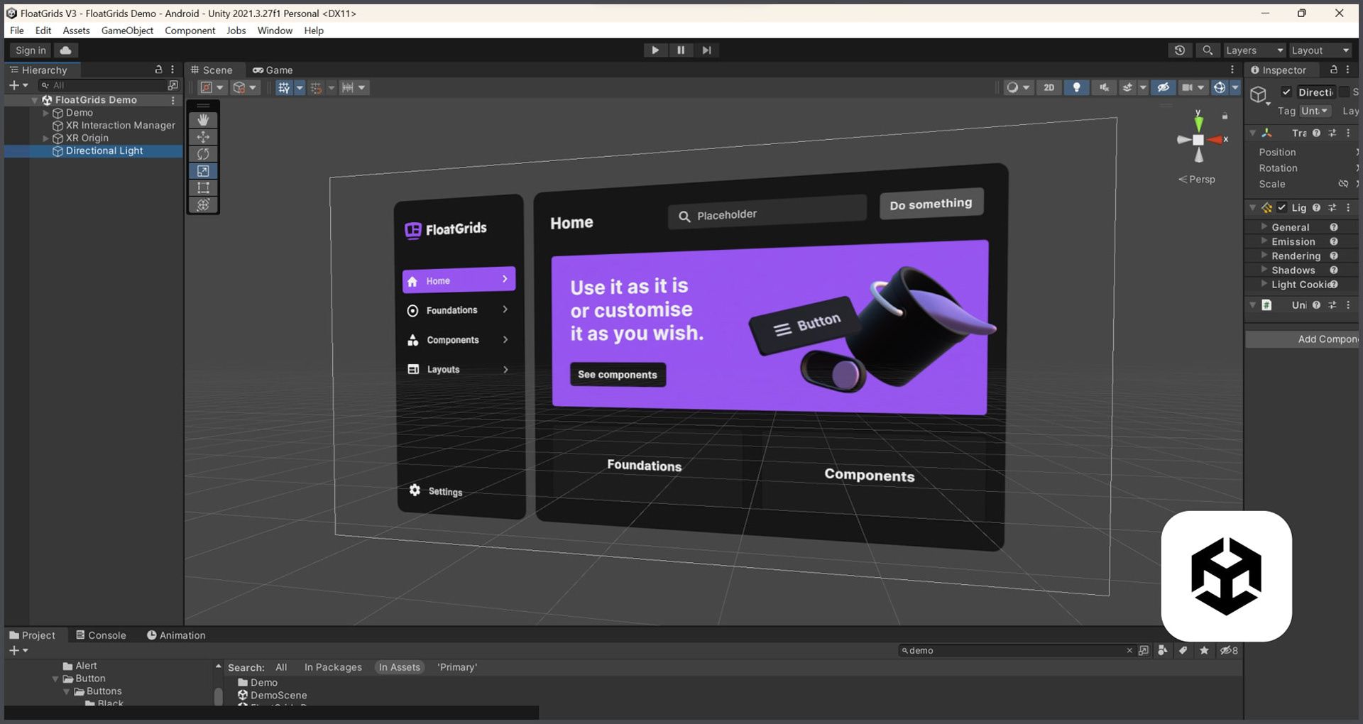Toggle scene lighting bulb
1363x724 pixels.
pos(1077,87)
